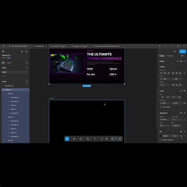187x187 pixels.
Task: Select the Comment tool
Action: (102, 139)
